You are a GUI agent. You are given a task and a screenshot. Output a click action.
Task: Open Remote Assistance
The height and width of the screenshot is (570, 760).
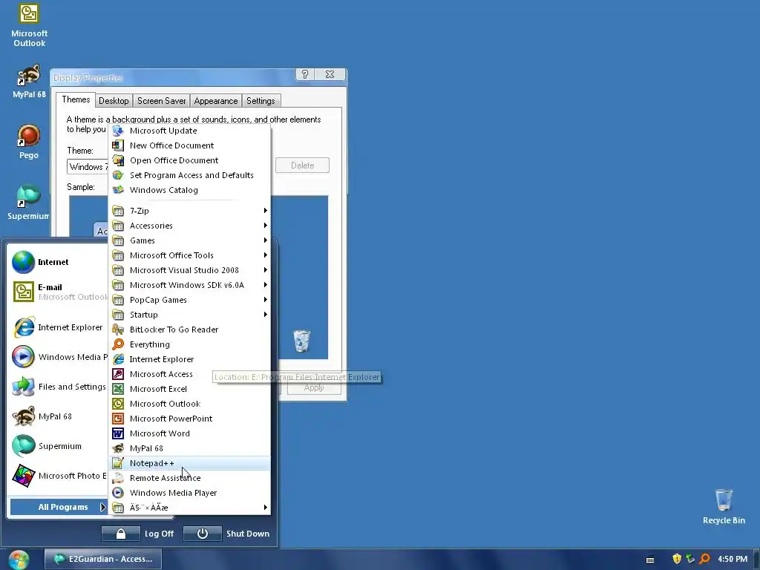coord(189,478)
